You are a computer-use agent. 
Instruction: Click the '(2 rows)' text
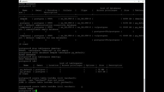coord(24,74)
